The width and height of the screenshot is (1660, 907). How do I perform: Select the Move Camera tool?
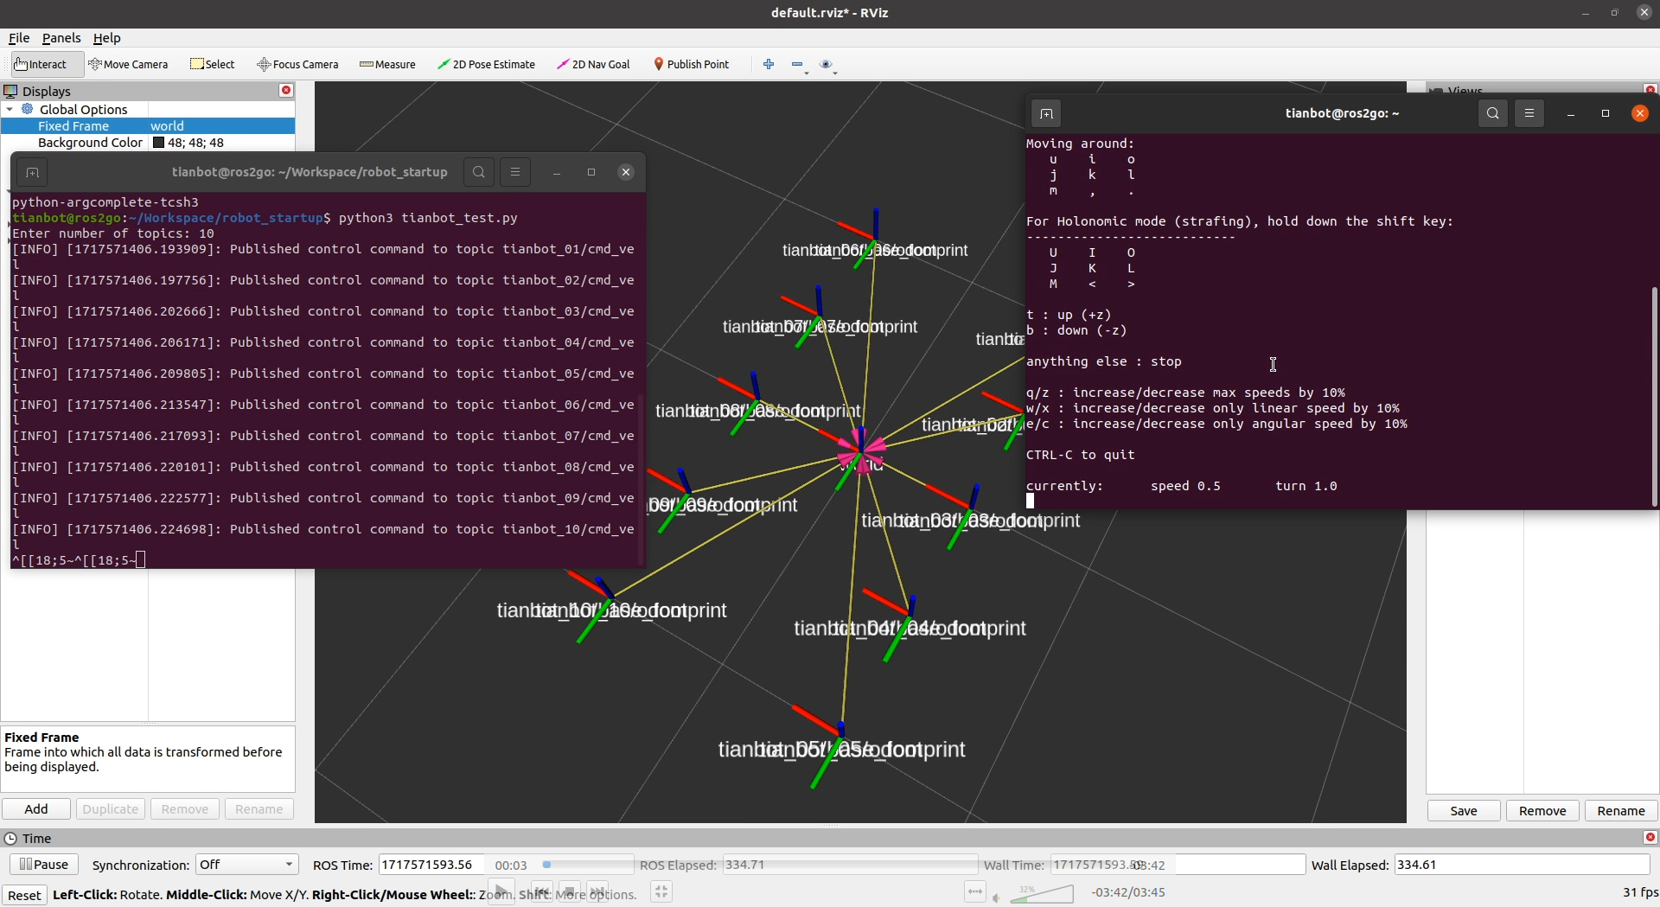pos(128,64)
